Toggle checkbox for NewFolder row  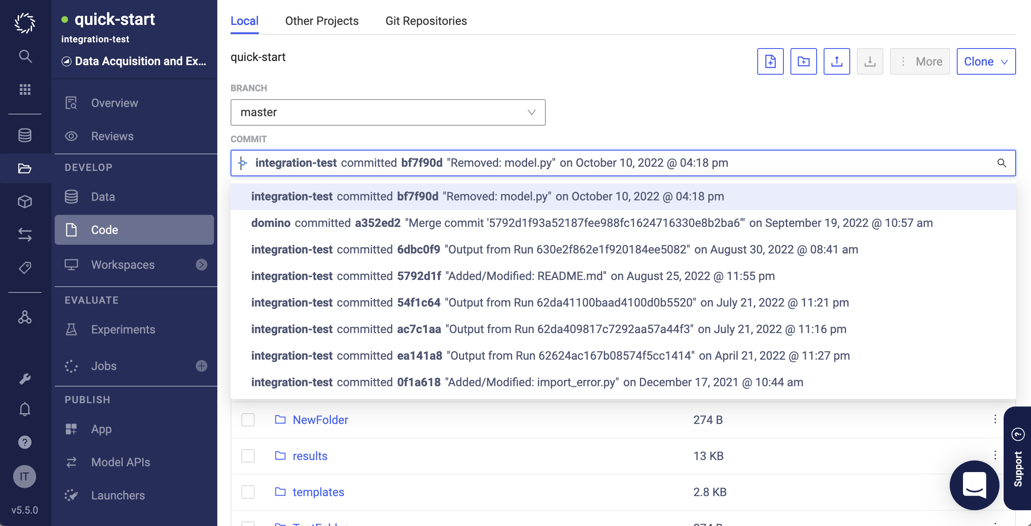248,420
